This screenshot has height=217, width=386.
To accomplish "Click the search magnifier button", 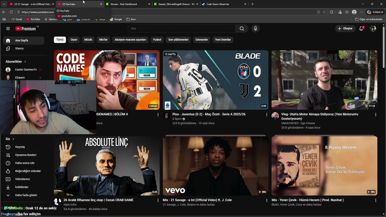I will click(x=242, y=29).
